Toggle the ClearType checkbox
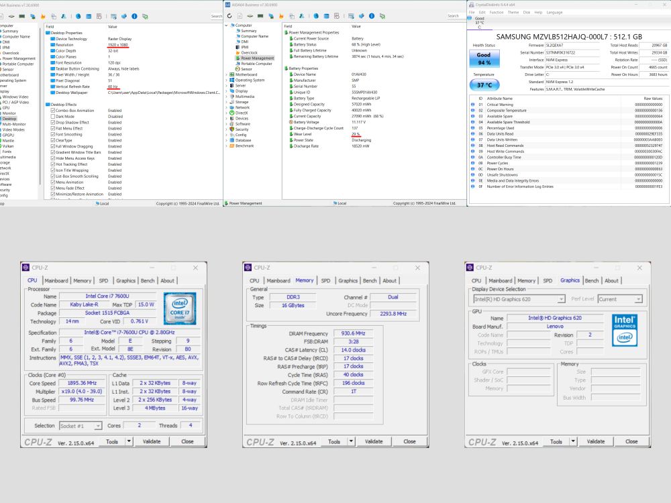 (x=53, y=140)
